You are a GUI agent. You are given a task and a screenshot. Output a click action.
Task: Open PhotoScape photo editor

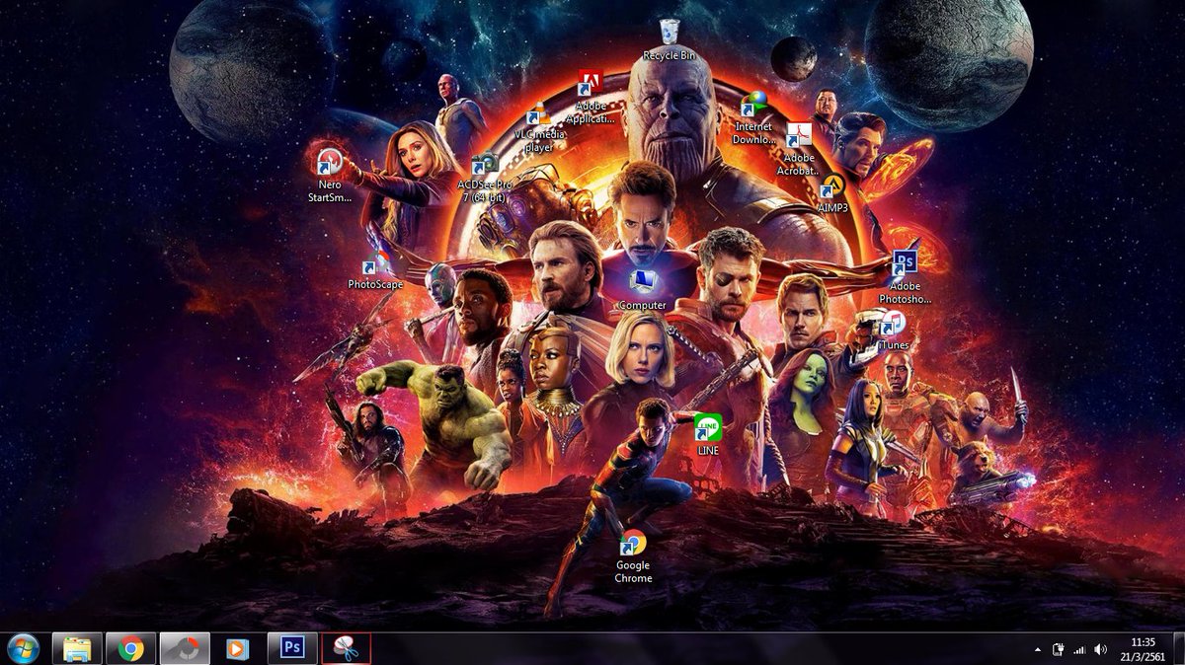[x=373, y=264]
